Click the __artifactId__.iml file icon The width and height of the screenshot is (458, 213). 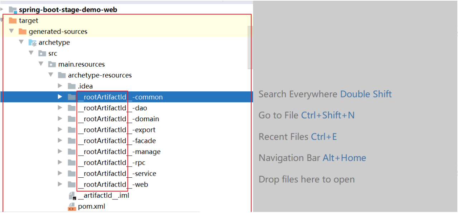(x=72, y=196)
